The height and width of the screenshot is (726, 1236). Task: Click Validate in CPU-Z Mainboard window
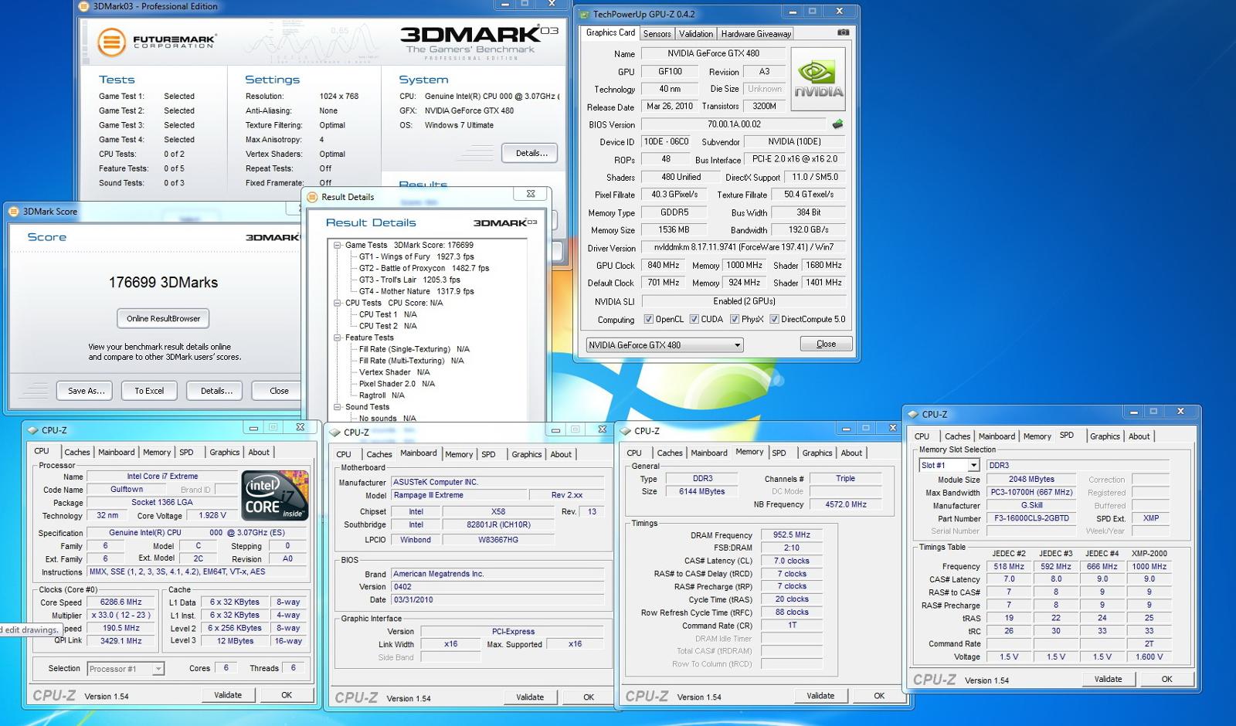pos(530,697)
